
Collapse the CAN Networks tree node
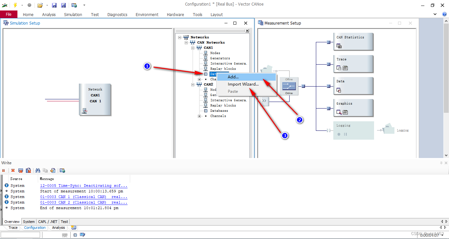pyautogui.click(x=186, y=42)
